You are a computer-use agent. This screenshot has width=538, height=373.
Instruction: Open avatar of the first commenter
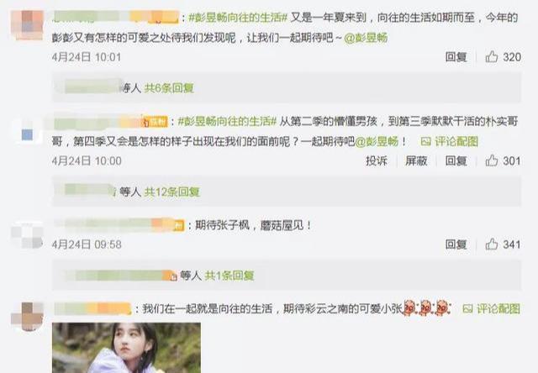click(28, 25)
